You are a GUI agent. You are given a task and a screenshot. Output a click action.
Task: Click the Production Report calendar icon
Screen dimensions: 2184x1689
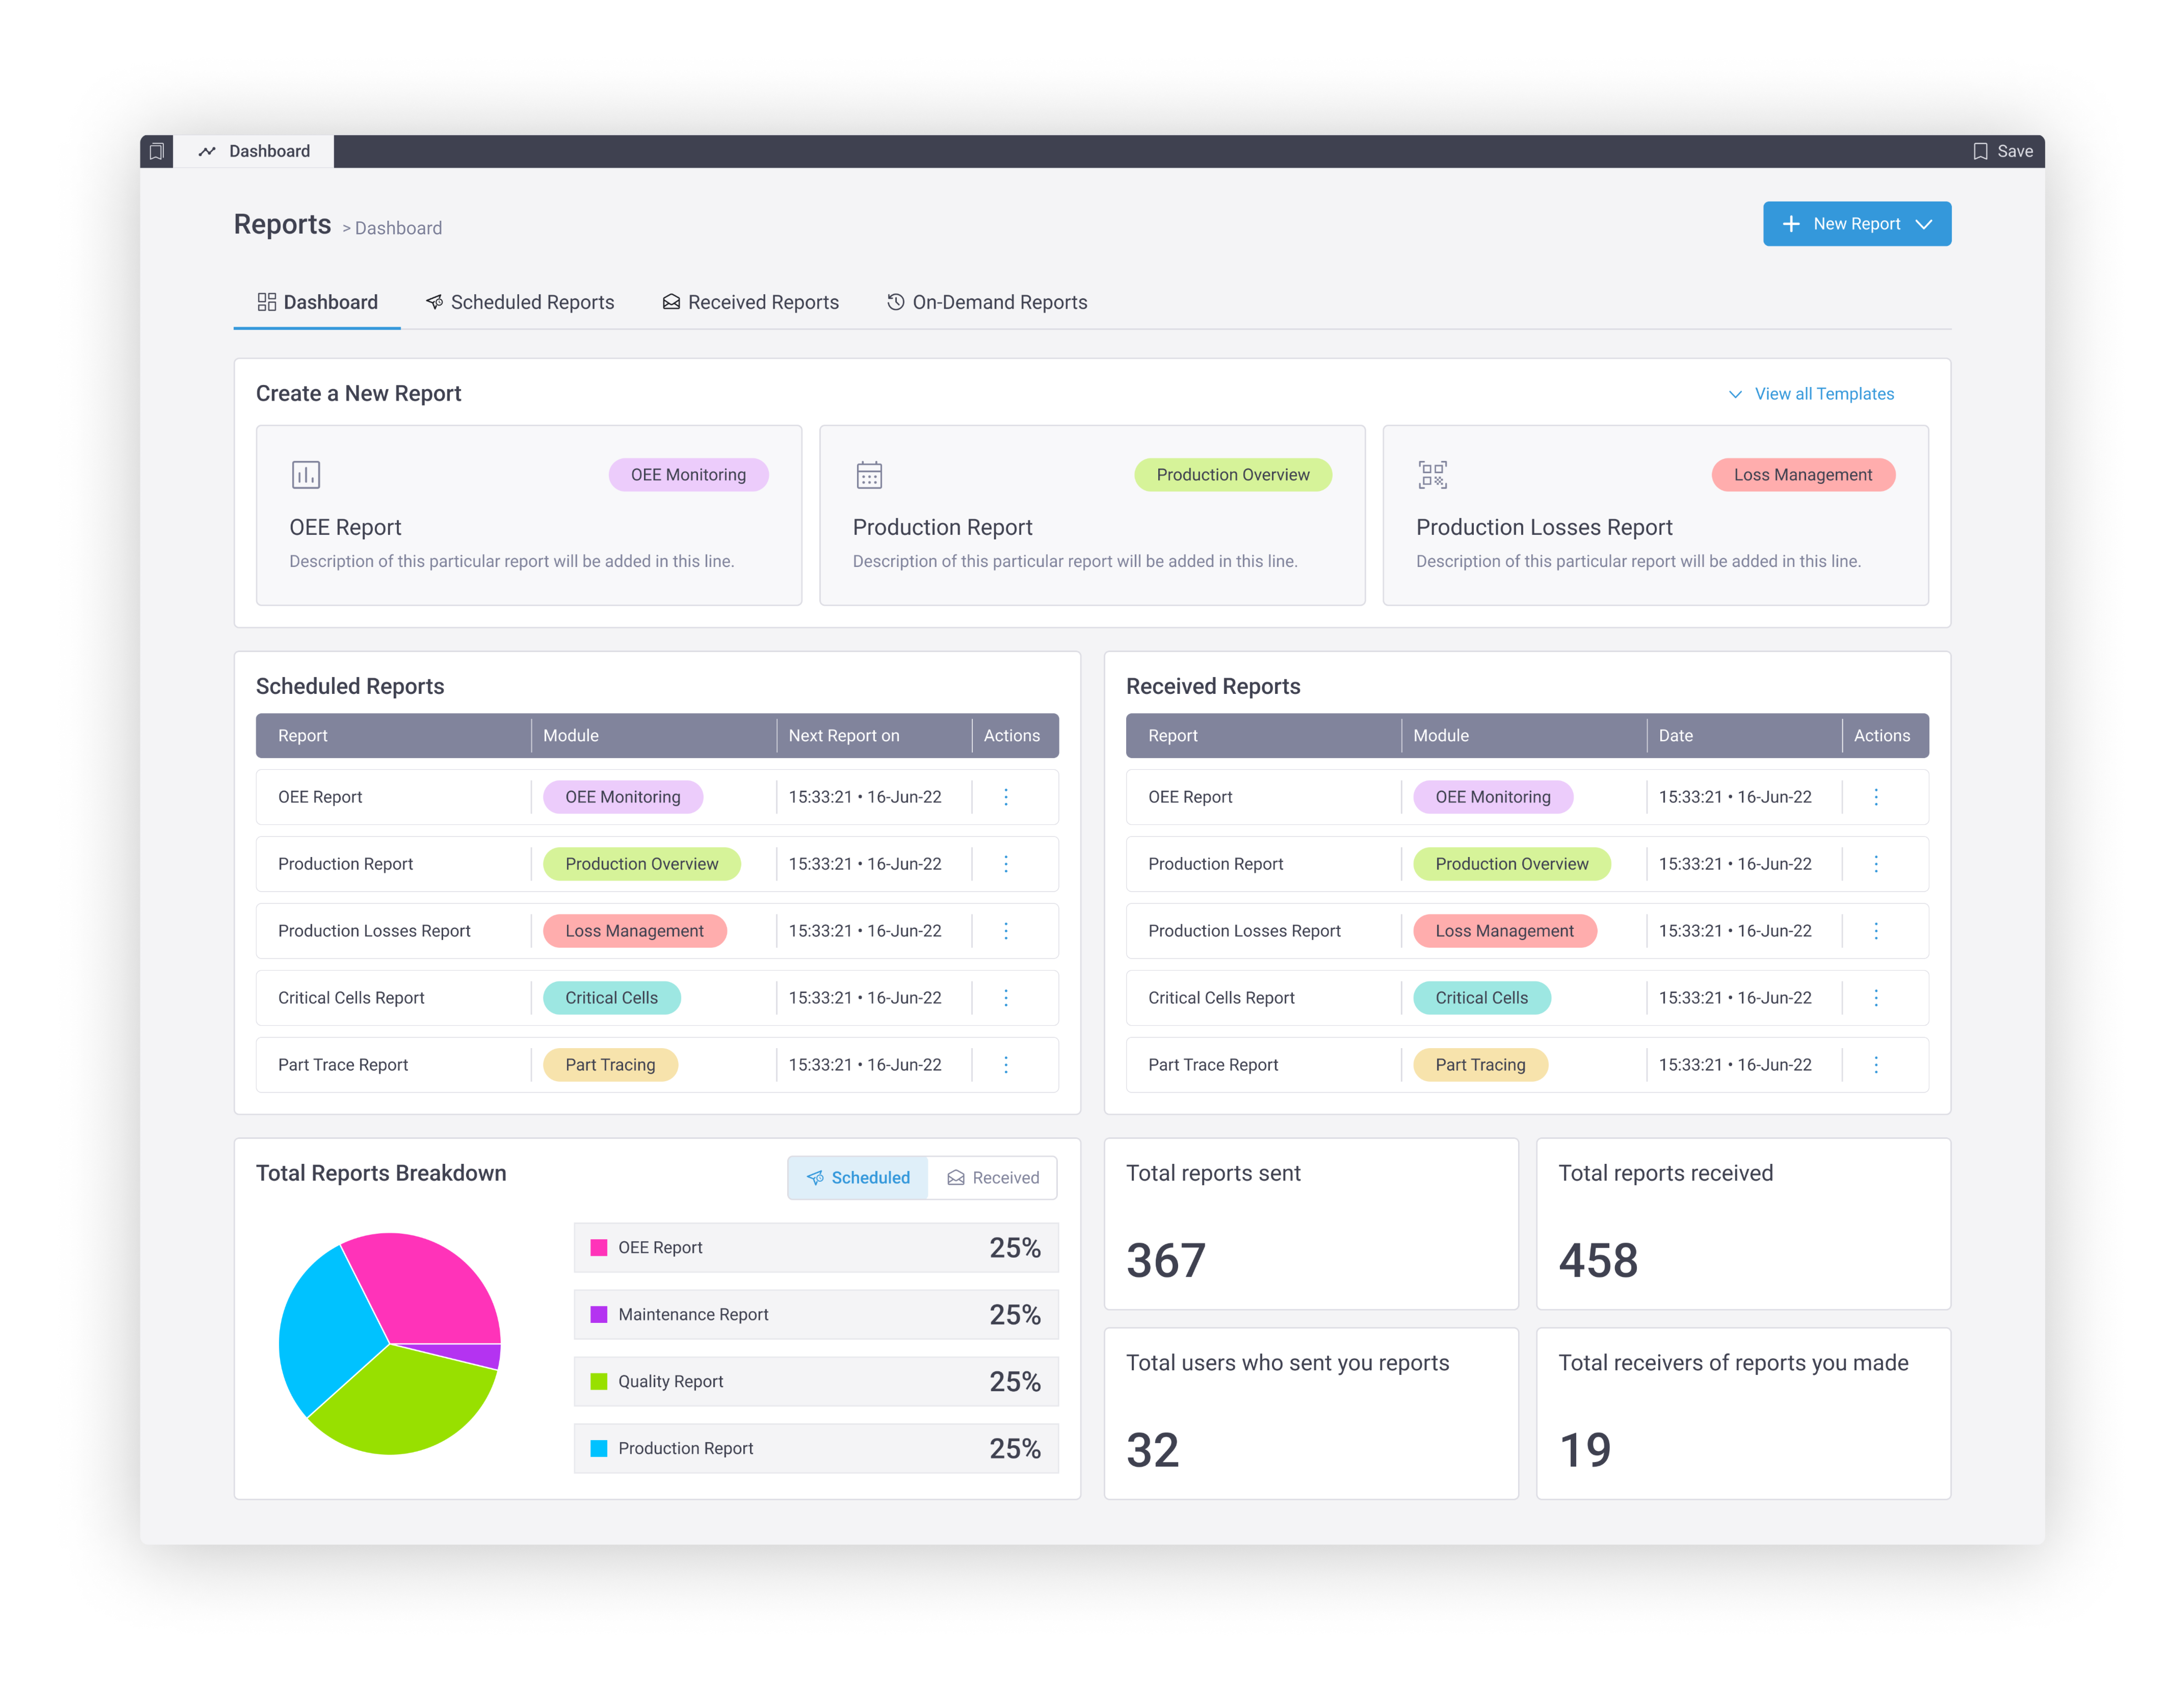point(869,475)
